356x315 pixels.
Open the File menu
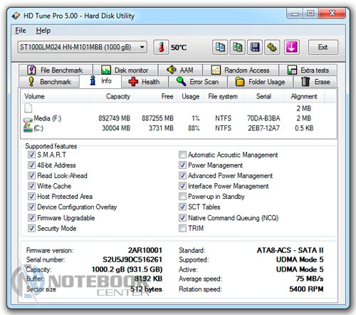click(21, 31)
